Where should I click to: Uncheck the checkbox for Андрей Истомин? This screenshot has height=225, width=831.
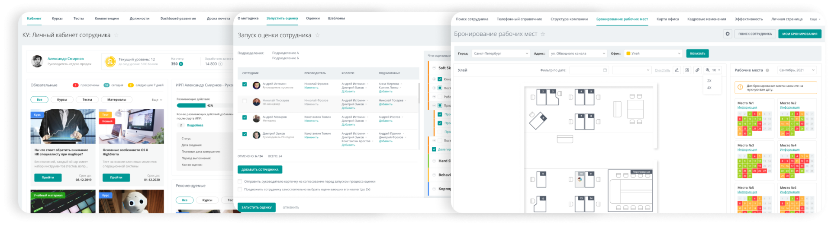point(245,84)
